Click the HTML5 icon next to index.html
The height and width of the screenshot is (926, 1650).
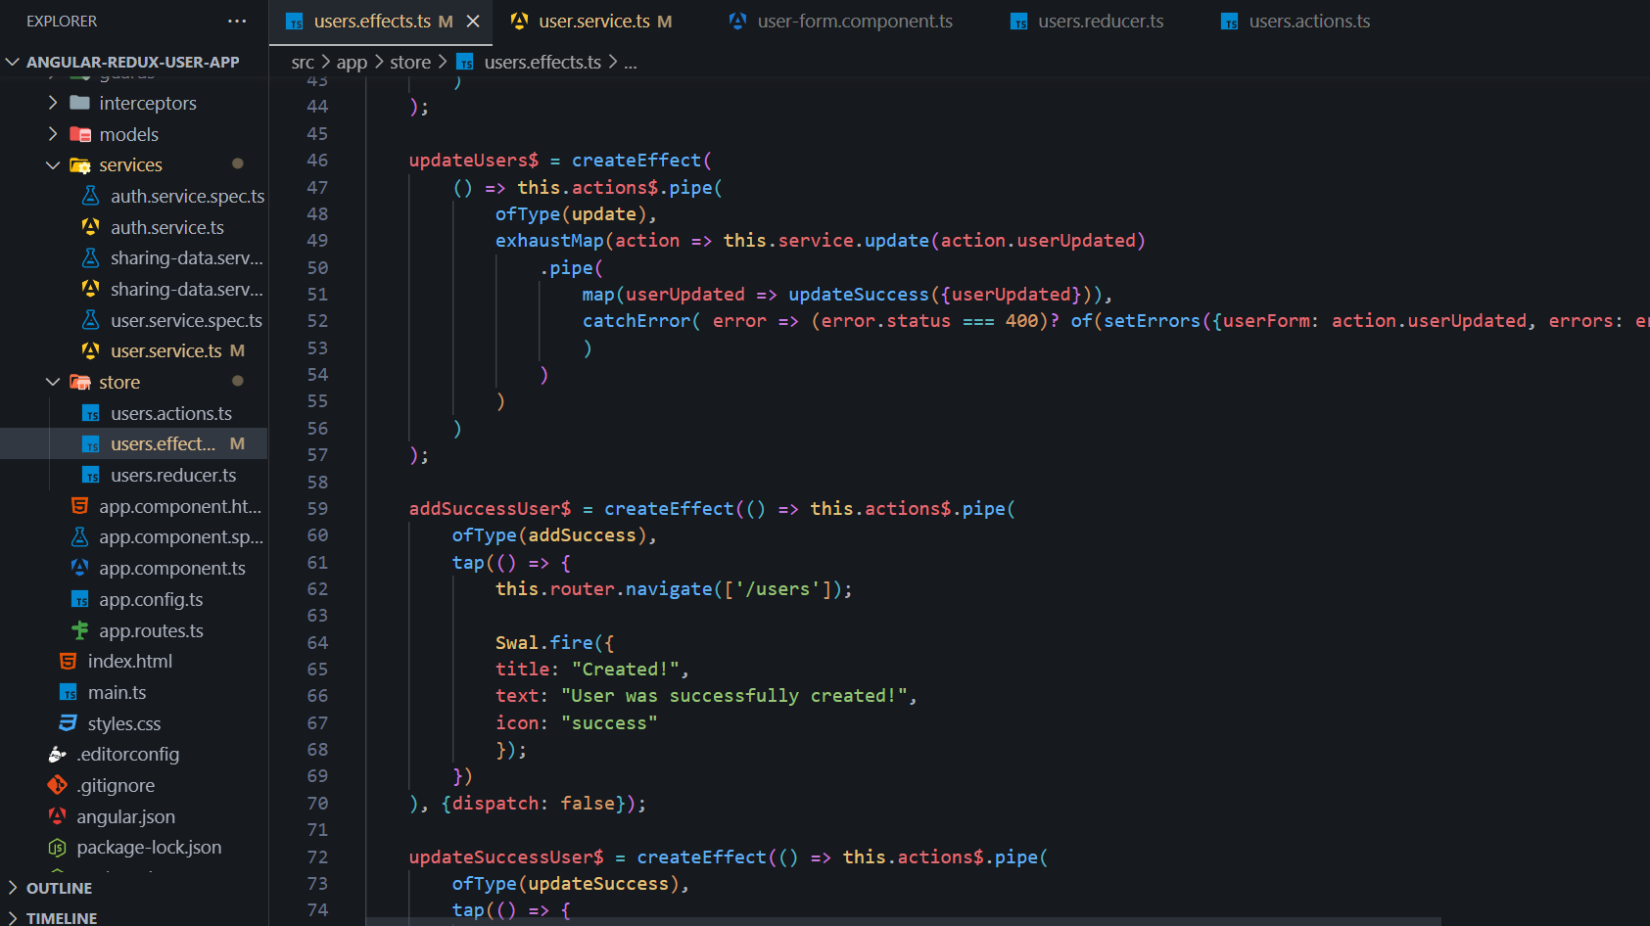[x=68, y=662]
